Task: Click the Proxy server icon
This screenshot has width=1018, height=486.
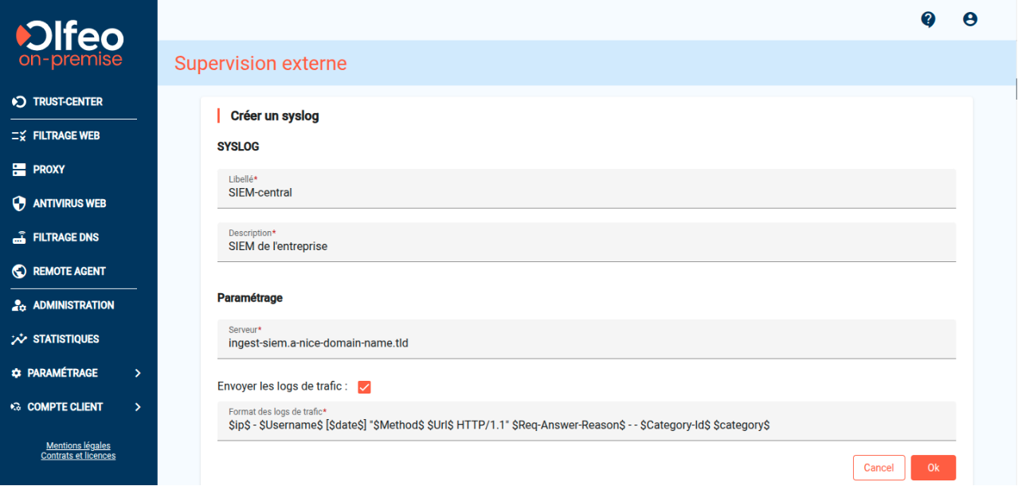Action: [x=20, y=170]
